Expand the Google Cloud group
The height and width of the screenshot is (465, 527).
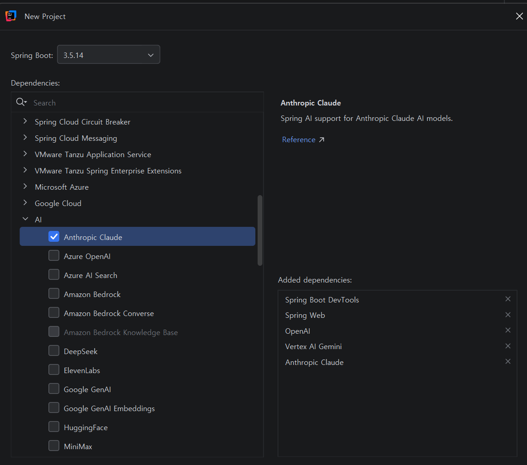25,202
